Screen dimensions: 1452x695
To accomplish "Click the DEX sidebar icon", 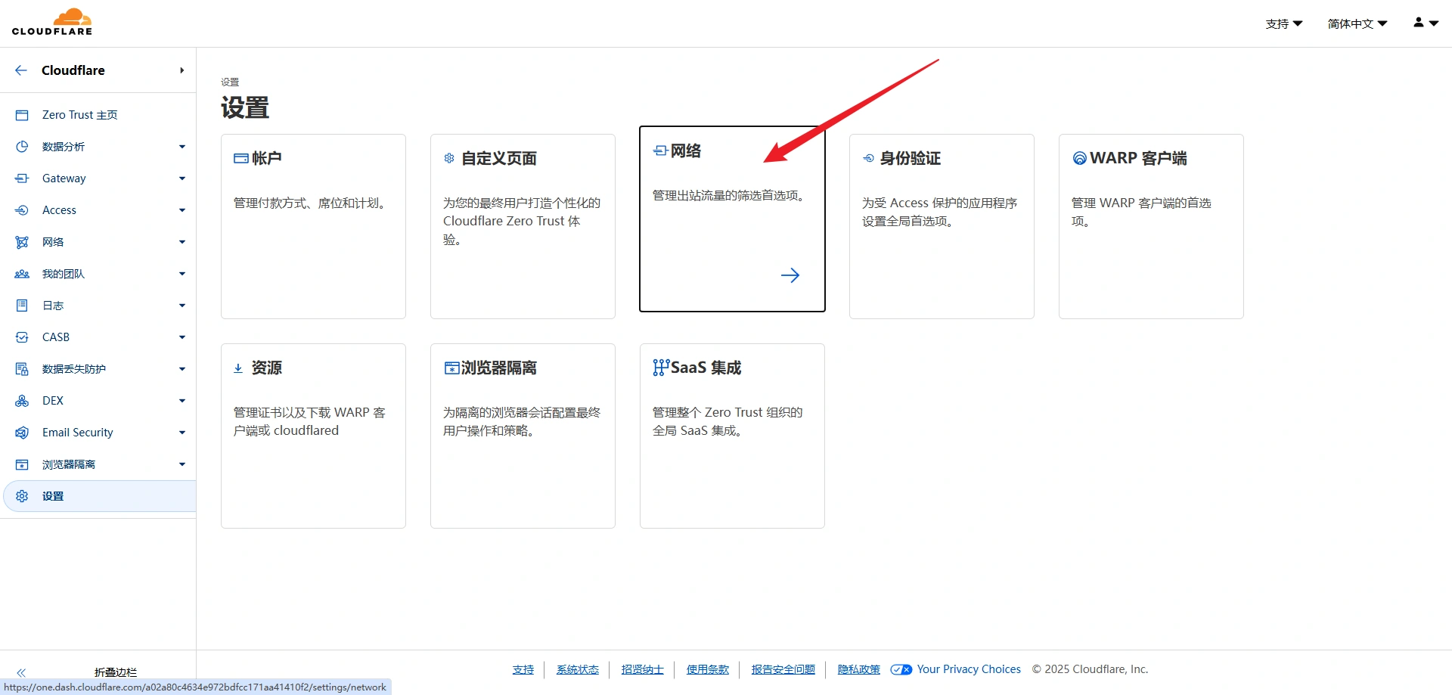I will coord(22,401).
